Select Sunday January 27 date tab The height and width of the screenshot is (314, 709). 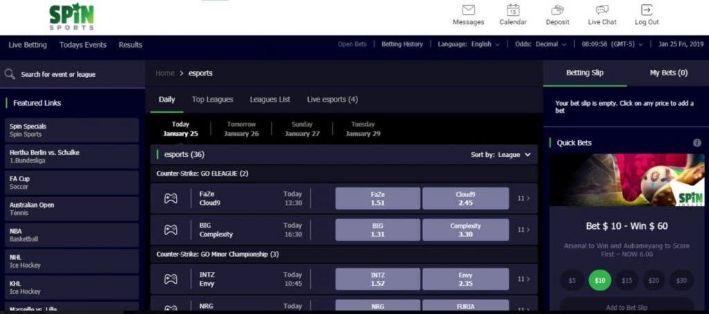pos(302,129)
